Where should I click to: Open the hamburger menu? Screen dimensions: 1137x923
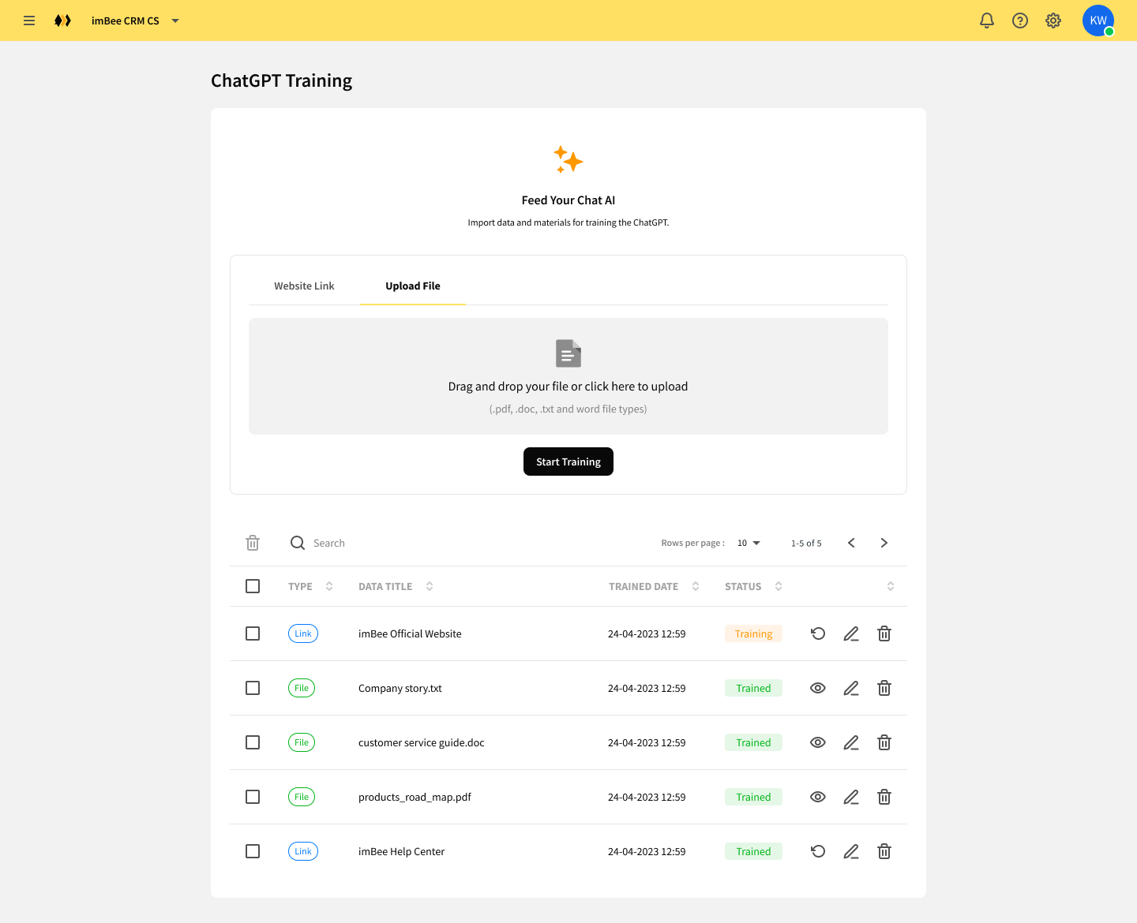click(x=29, y=21)
